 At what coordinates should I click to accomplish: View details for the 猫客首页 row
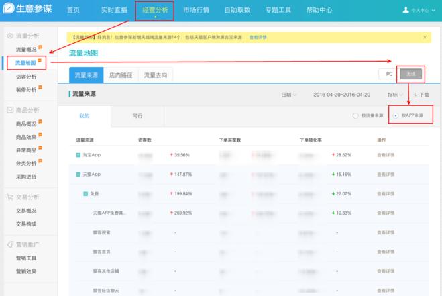coord(386,252)
